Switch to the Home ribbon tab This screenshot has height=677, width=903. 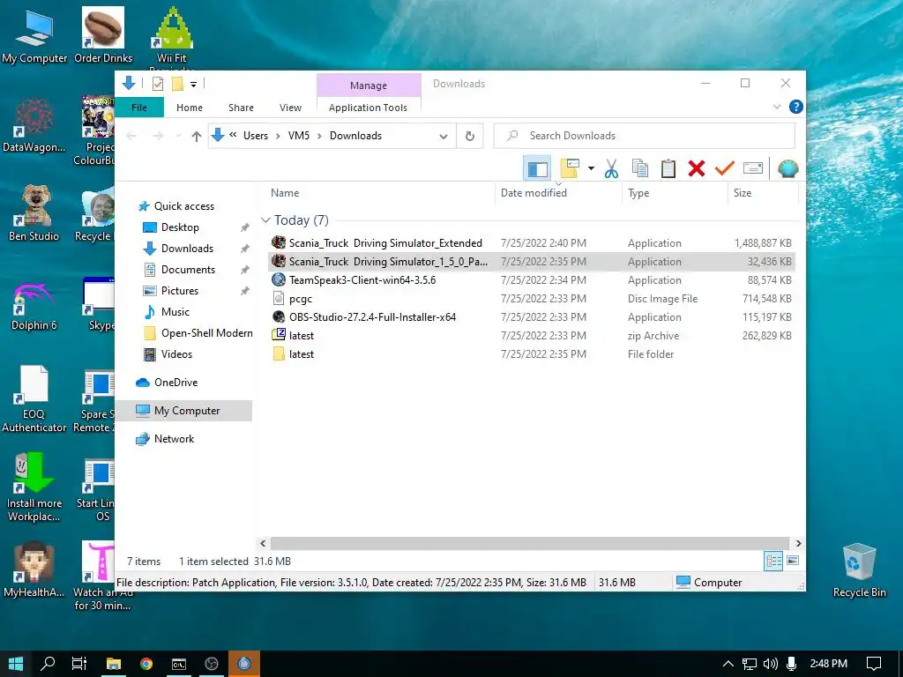[190, 108]
